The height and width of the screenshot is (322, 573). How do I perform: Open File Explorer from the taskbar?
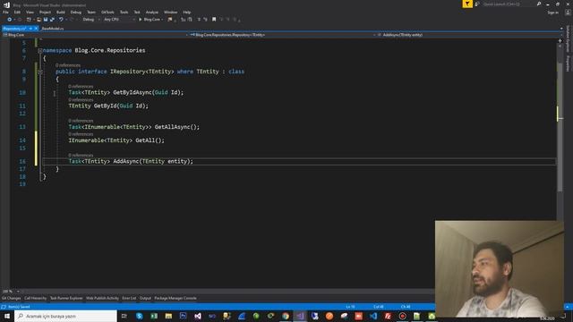coord(168,316)
